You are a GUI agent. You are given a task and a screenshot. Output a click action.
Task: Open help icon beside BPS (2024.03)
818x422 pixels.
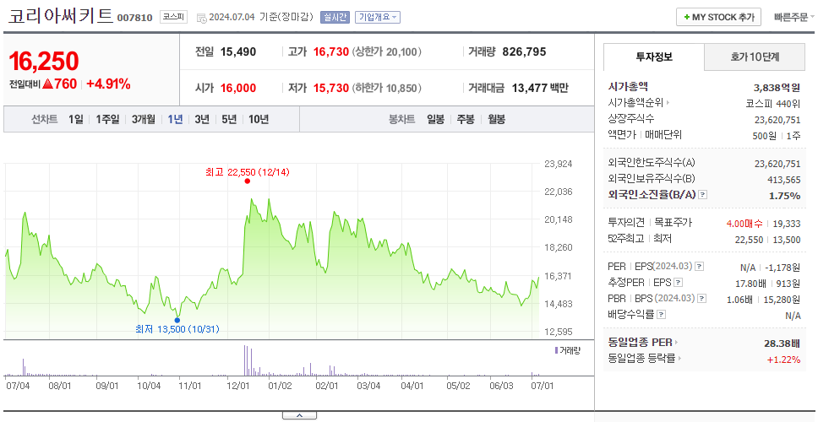702,299
